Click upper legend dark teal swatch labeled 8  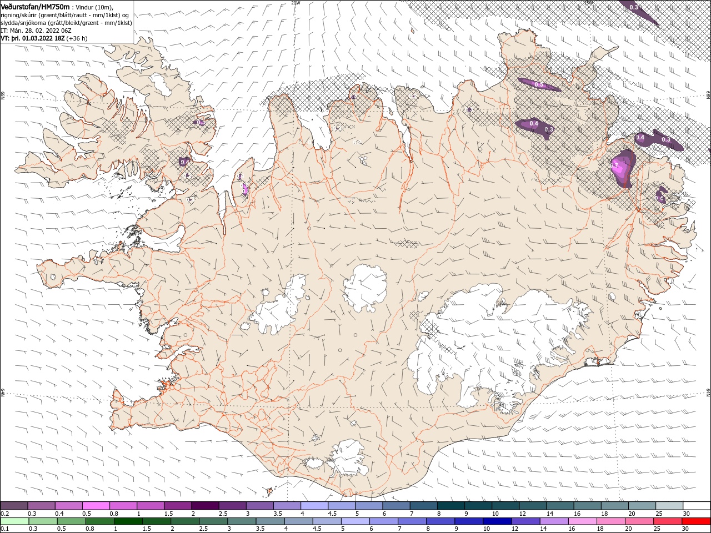pyautogui.click(x=450, y=506)
